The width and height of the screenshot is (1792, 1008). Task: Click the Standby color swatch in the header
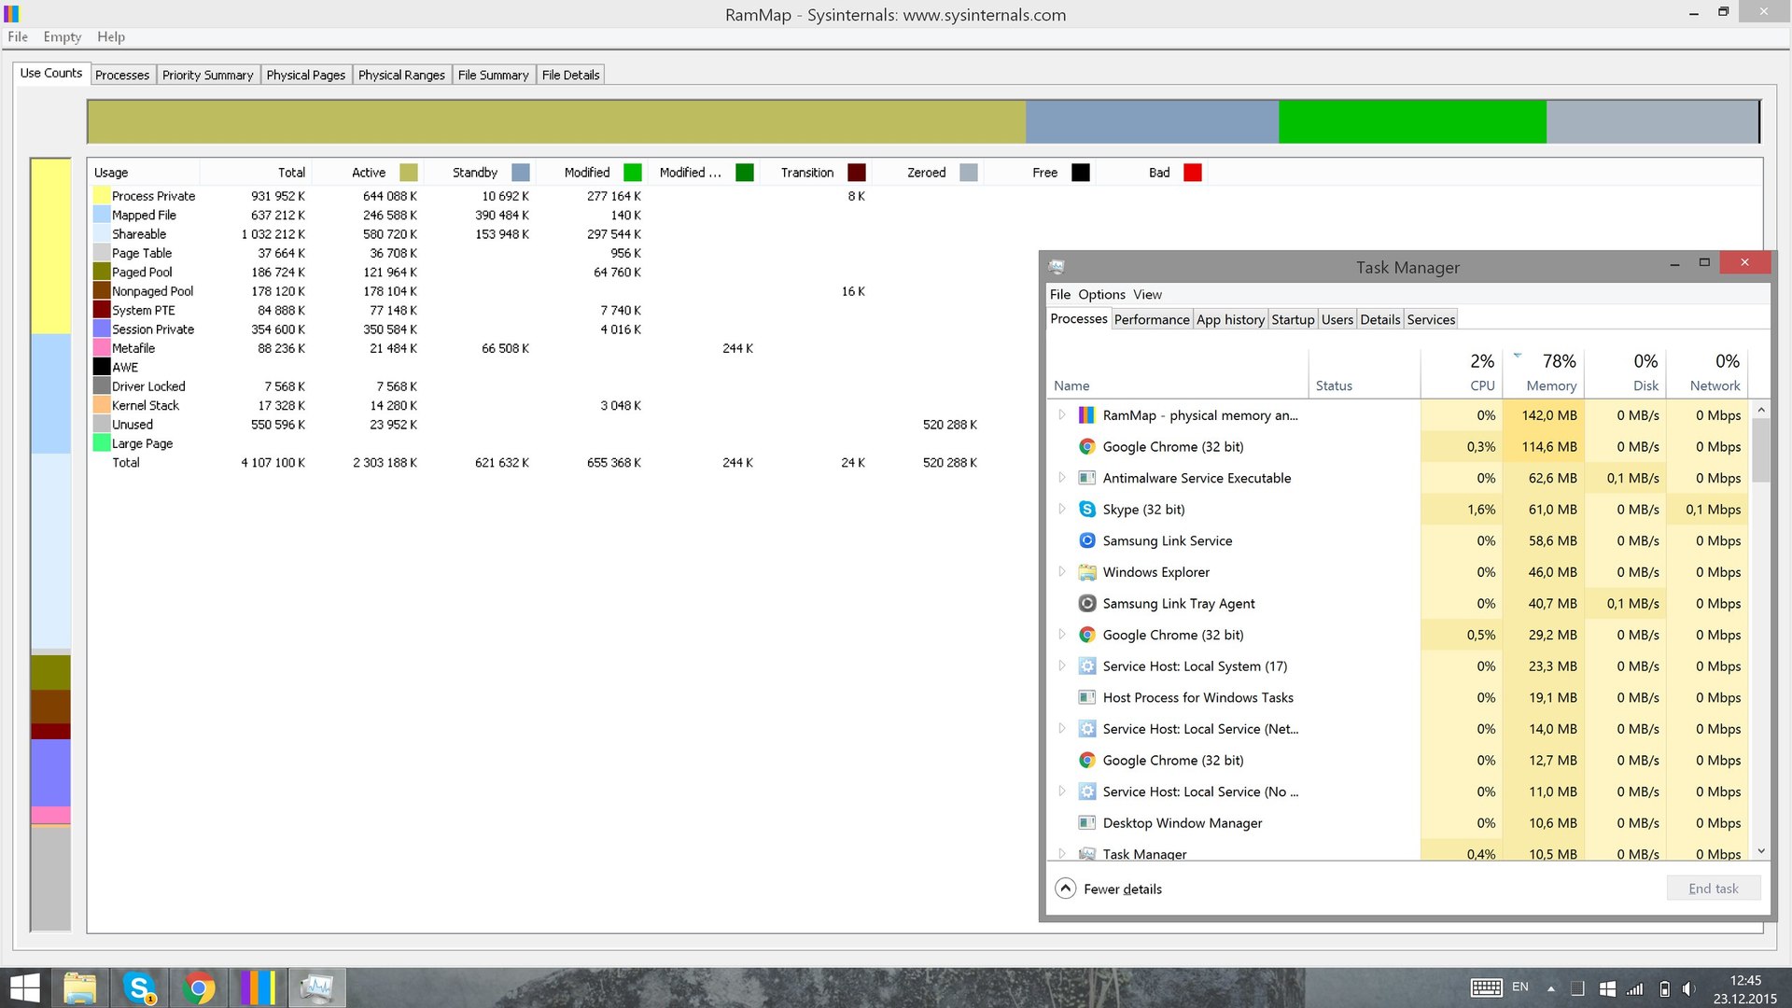pyautogui.click(x=521, y=173)
